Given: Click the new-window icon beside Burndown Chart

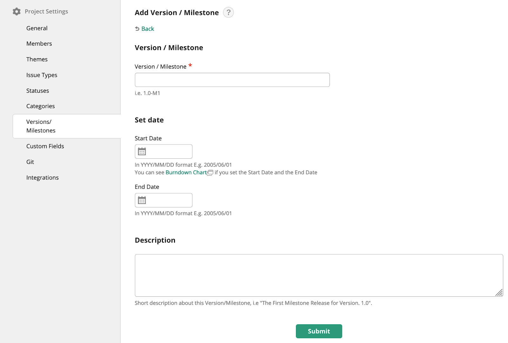Looking at the screenshot, I should (210, 173).
